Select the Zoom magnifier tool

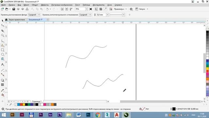(2, 35)
